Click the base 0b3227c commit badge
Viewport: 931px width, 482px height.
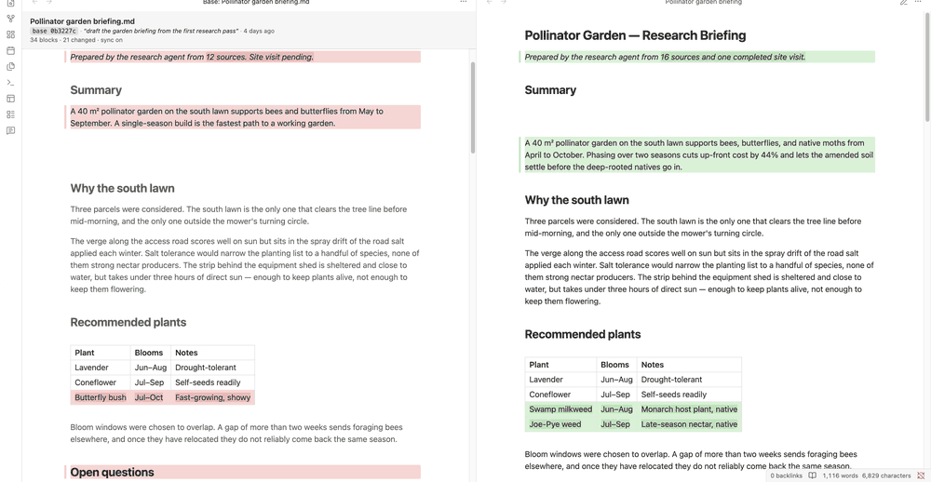54,31
